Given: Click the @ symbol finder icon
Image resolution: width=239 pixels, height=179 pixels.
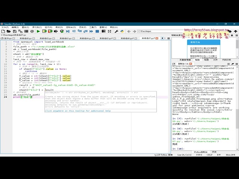Looking at the screenshot, I should [32, 31].
